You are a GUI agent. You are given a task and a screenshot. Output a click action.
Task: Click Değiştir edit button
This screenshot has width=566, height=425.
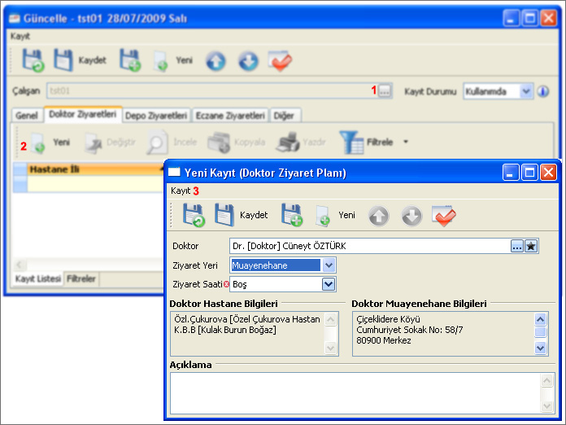(x=111, y=142)
